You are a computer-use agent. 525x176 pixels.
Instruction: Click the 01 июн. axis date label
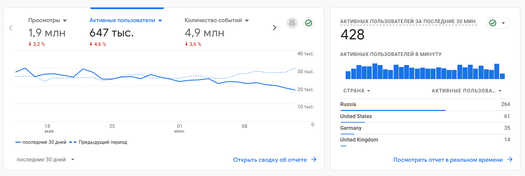coord(180,129)
